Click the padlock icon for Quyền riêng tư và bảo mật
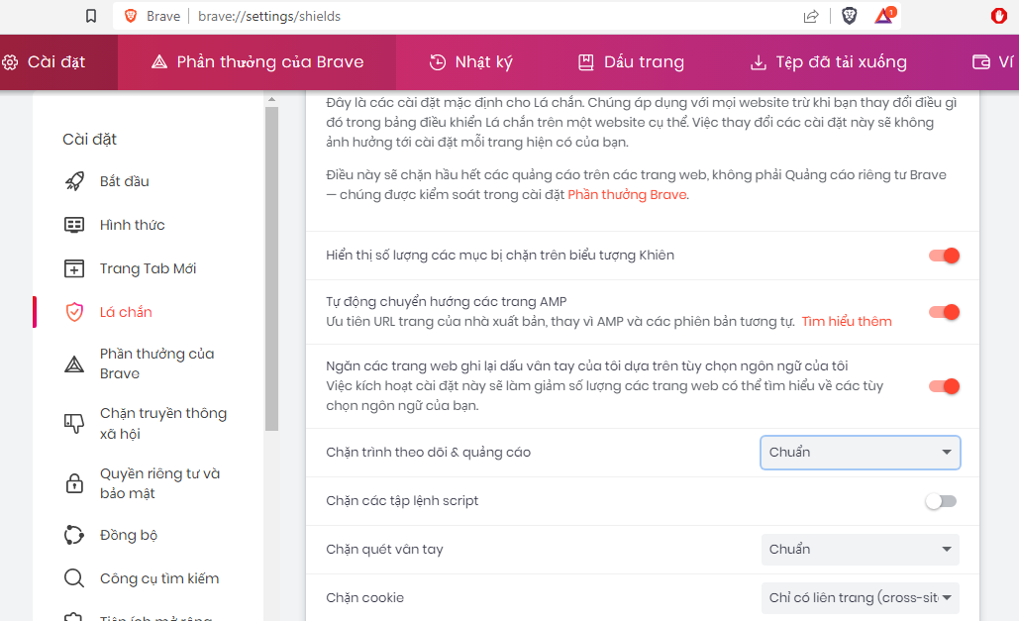 [74, 483]
